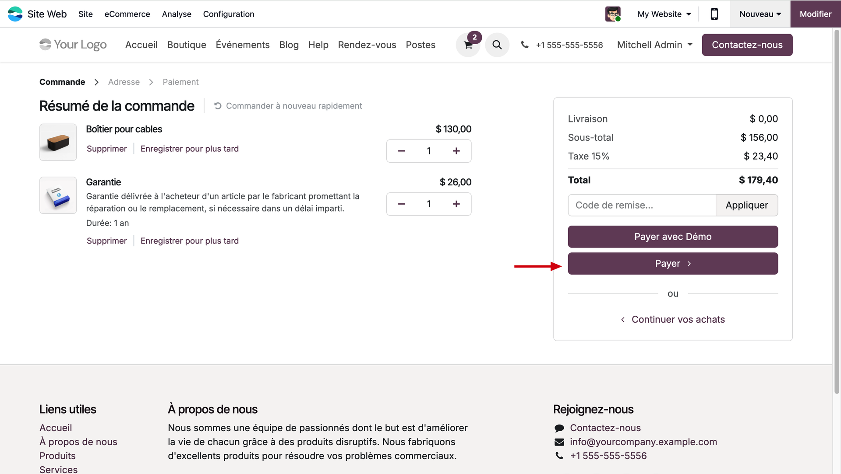
Task: Click the user avatar icon
Action: [x=613, y=14]
